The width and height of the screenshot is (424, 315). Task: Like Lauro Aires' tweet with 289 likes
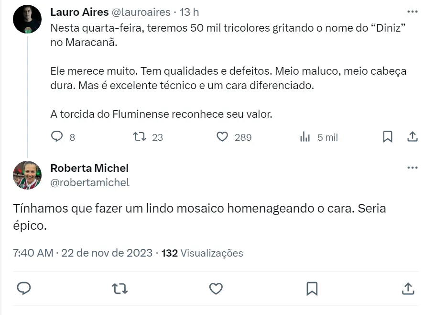222,137
